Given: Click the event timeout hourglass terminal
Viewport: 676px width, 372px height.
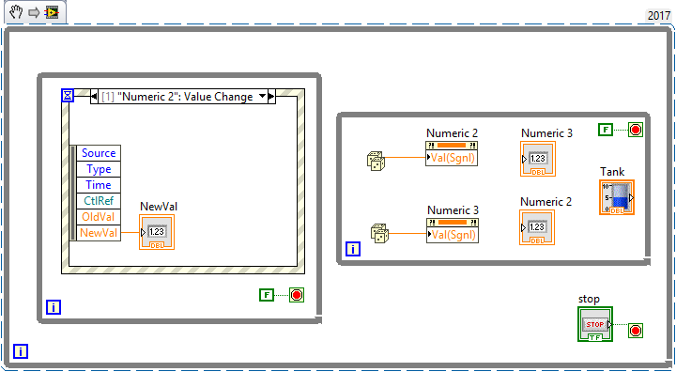Looking at the screenshot, I should (68, 96).
